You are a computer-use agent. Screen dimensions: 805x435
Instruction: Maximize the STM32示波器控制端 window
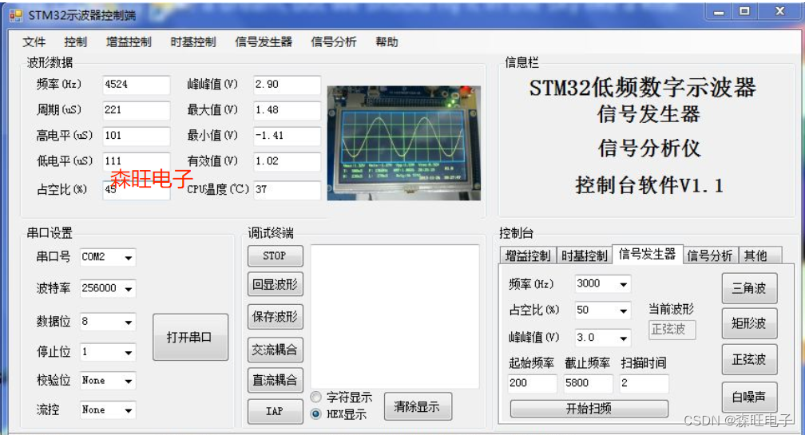(x=744, y=11)
